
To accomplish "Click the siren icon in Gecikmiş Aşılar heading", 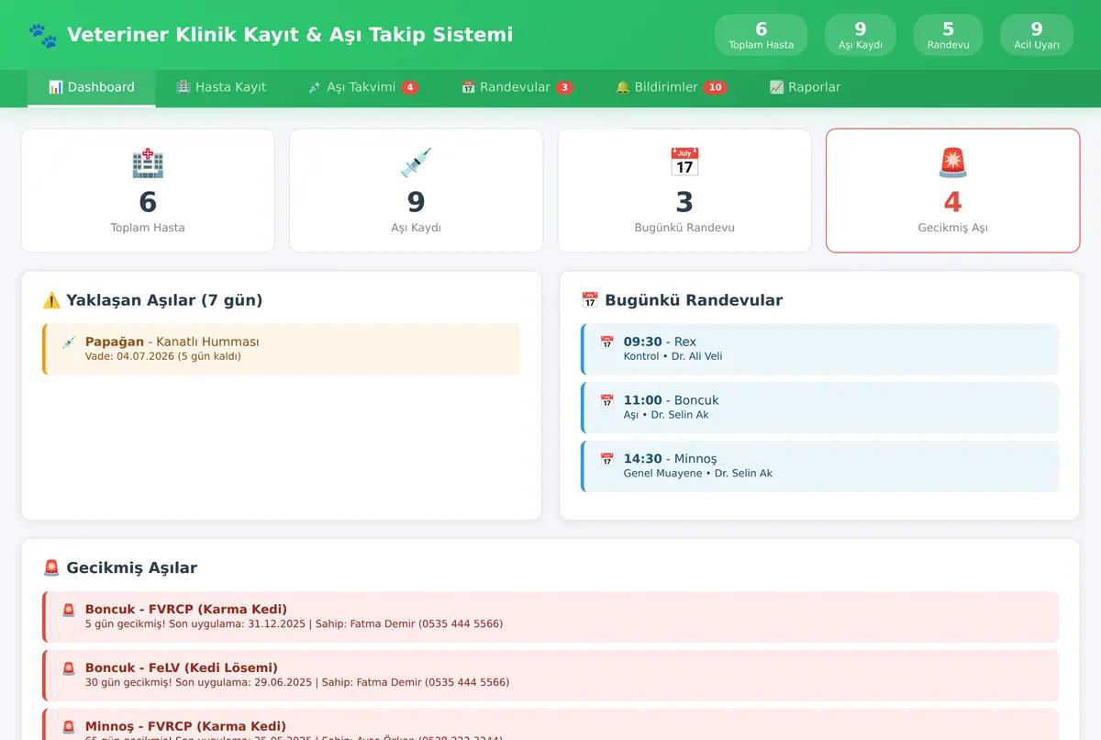I will pos(51,568).
